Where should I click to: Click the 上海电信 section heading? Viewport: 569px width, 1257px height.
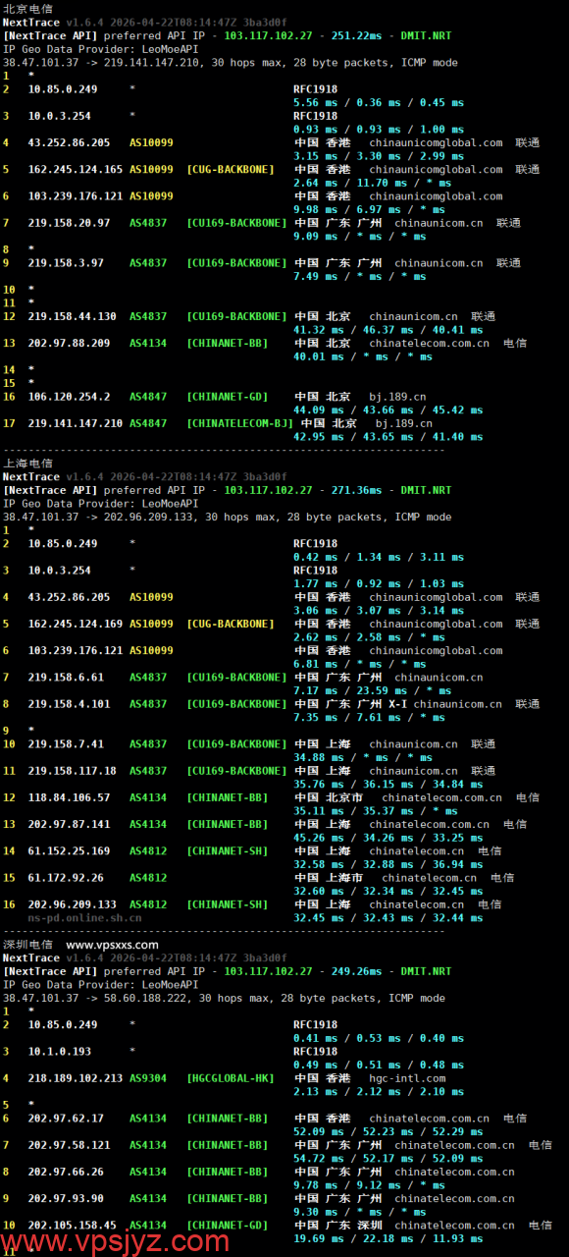tap(27, 464)
